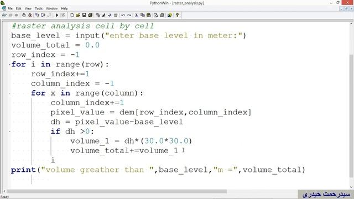The width and height of the screenshot is (354, 199).
Task: Click the scroll up arrow of the editor
Action: 352,23
